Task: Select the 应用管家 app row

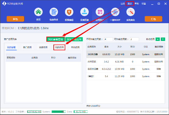Action: click(x=125, y=62)
